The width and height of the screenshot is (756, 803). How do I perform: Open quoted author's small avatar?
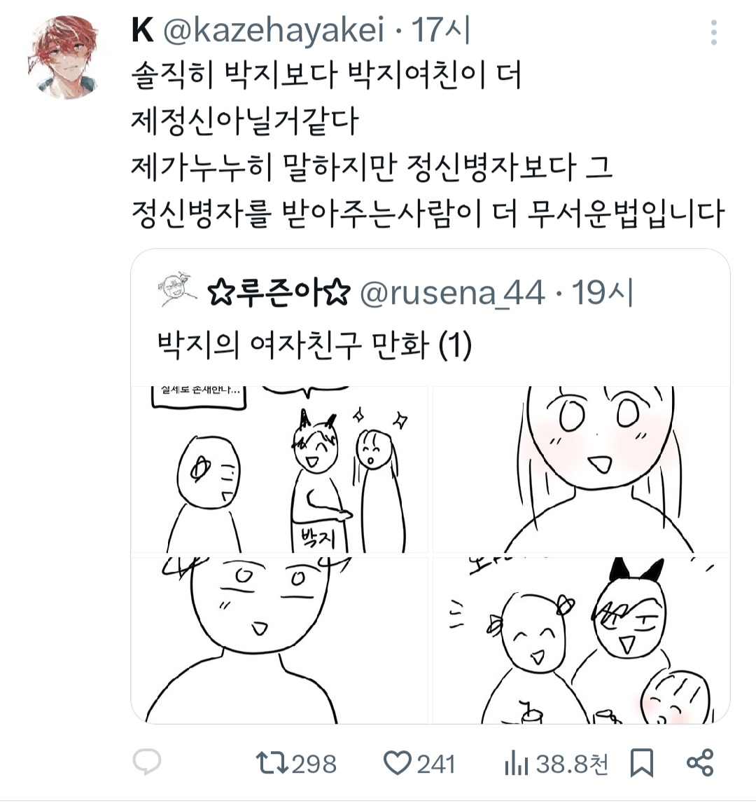pos(177,290)
